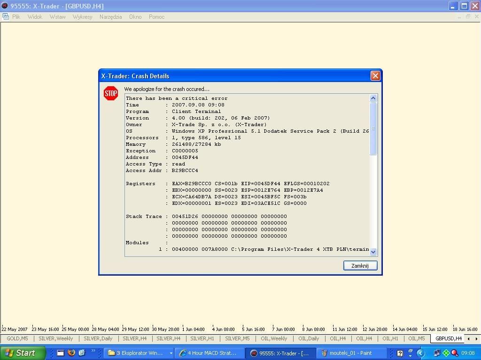This screenshot has width=481, height=360.
Task: Select the GBPUSD,H4 chart tab
Action: pyautogui.click(x=449, y=338)
